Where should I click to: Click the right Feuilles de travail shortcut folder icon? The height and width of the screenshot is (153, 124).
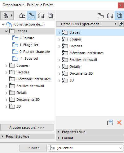point(65,60)
